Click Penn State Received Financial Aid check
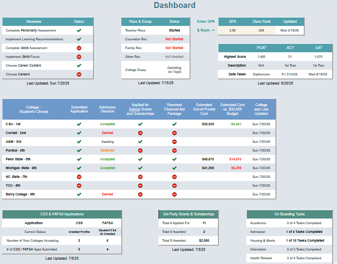 point(174,159)
